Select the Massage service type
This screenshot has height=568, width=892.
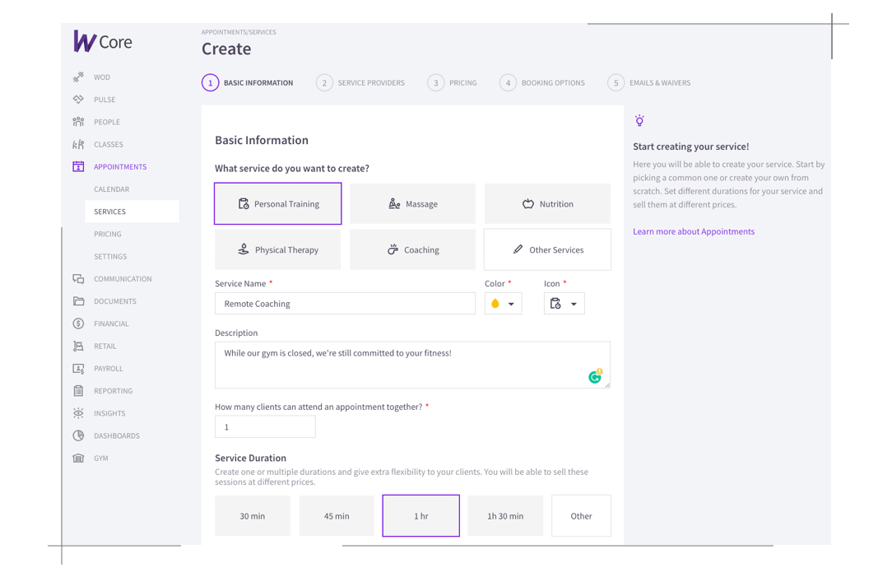point(412,204)
